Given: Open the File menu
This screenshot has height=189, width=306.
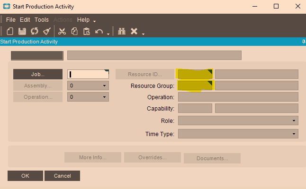Looking at the screenshot, I should click(x=11, y=20).
